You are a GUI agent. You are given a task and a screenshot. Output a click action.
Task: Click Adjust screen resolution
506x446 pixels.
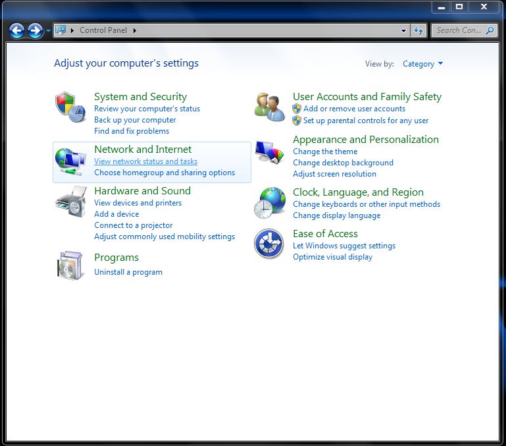[x=334, y=174]
